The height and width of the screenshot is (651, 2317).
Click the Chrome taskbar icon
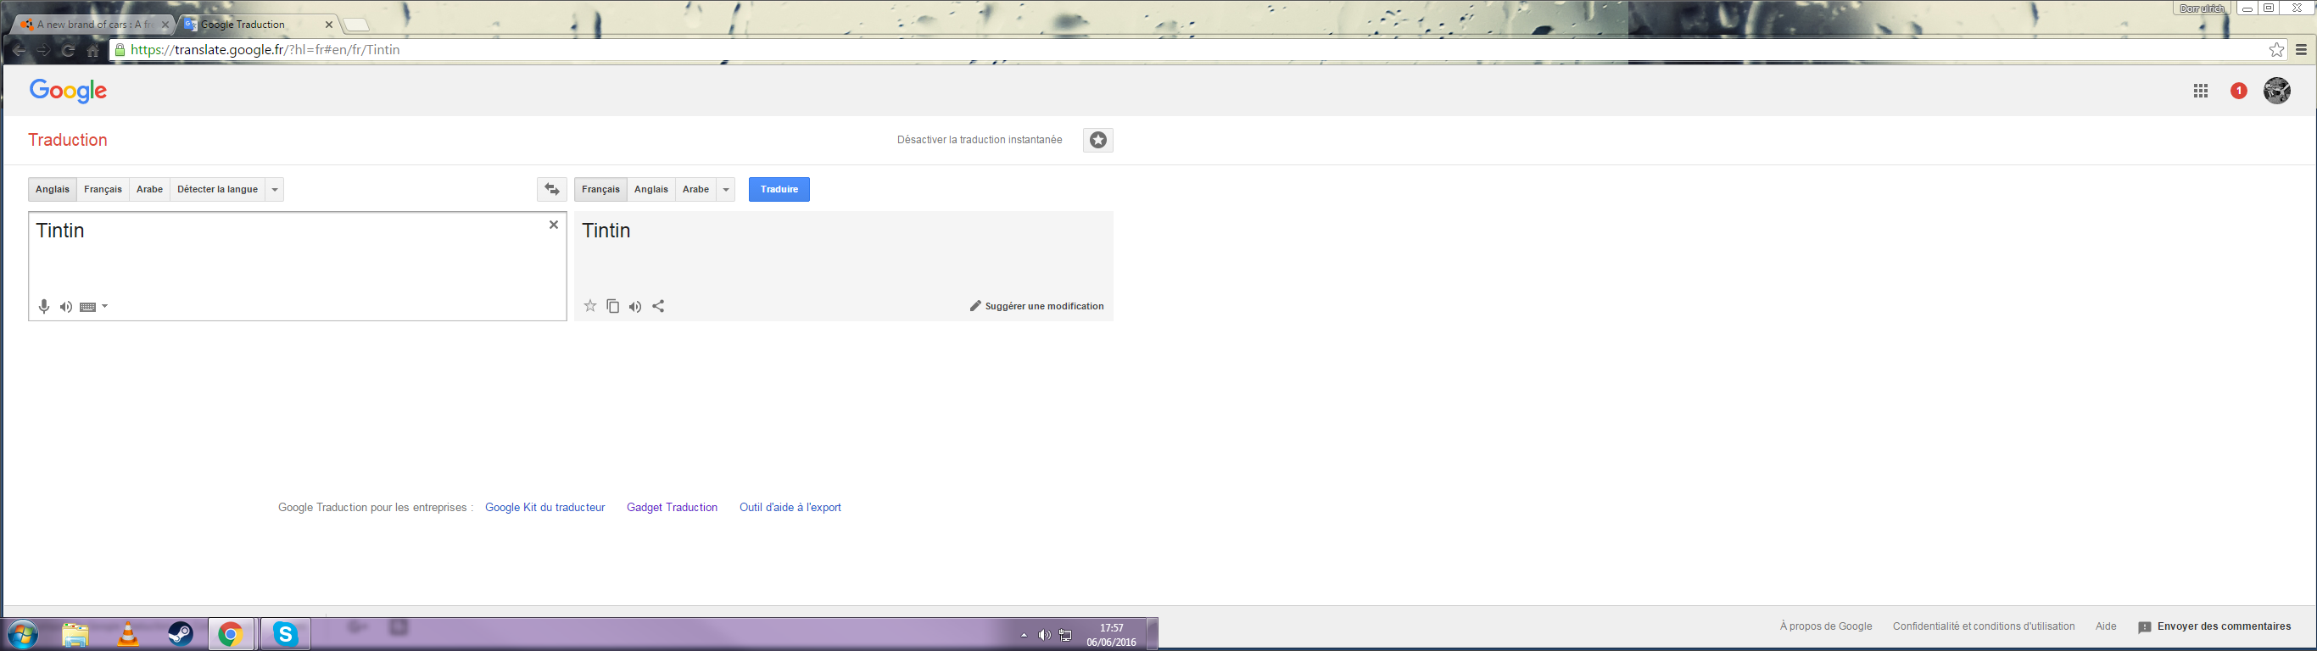point(232,634)
